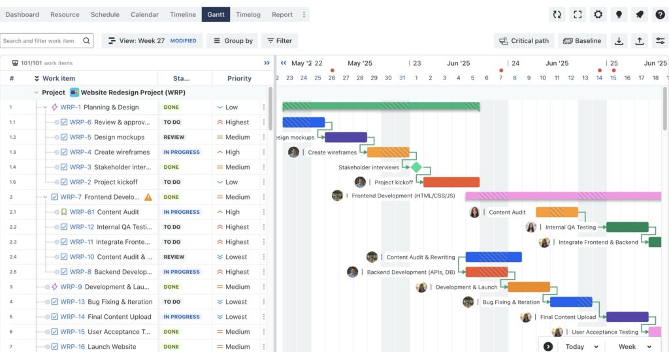
Task: Click the purple Design mockups Gantt bar
Action: 346,137
